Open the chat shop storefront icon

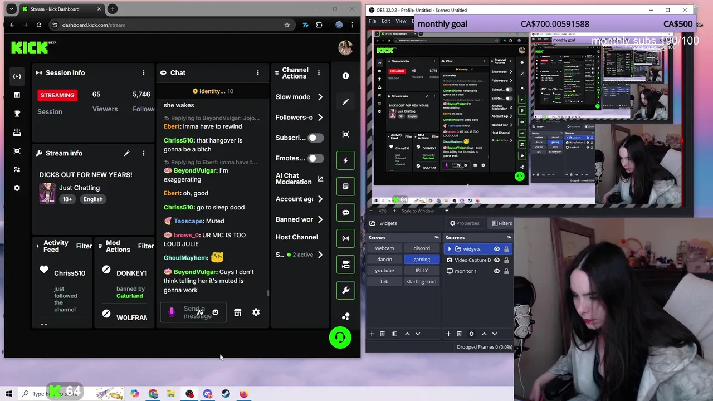(x=237, y=312)
